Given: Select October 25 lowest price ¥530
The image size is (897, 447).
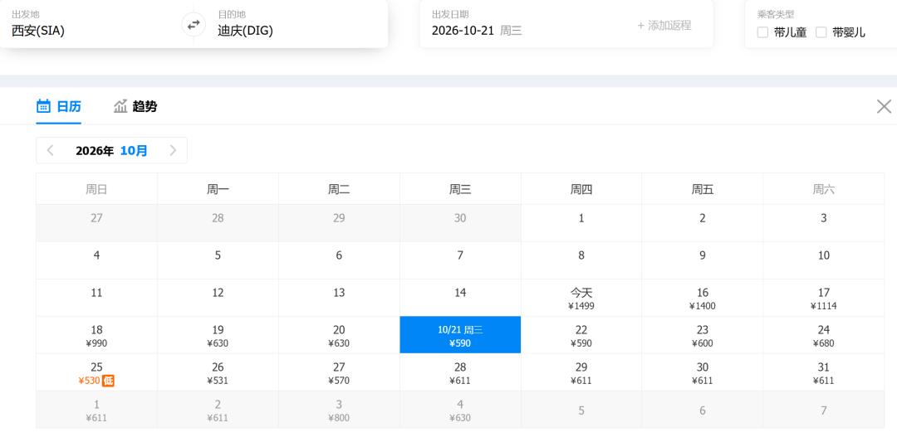Looking at the screenshot, I should point(96,372).
